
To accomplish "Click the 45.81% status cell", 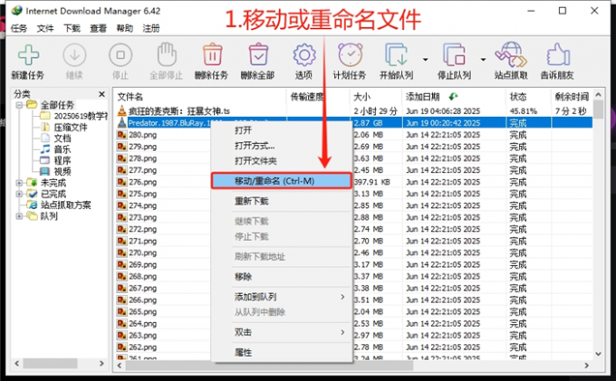I will pyautogui.click(x=524, y=111).
